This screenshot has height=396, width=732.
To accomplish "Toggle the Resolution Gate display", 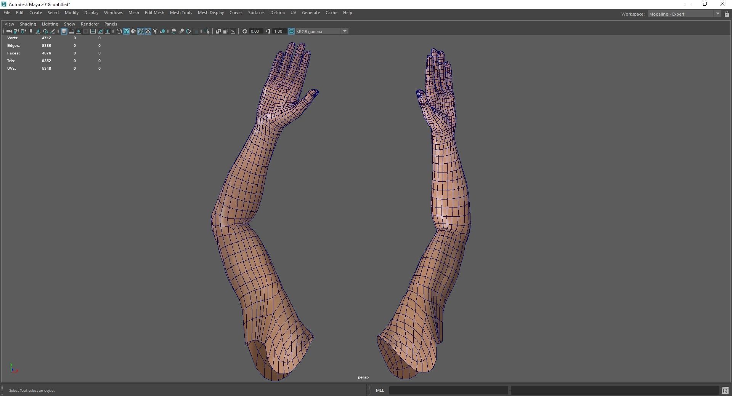I will pos(79,31).
